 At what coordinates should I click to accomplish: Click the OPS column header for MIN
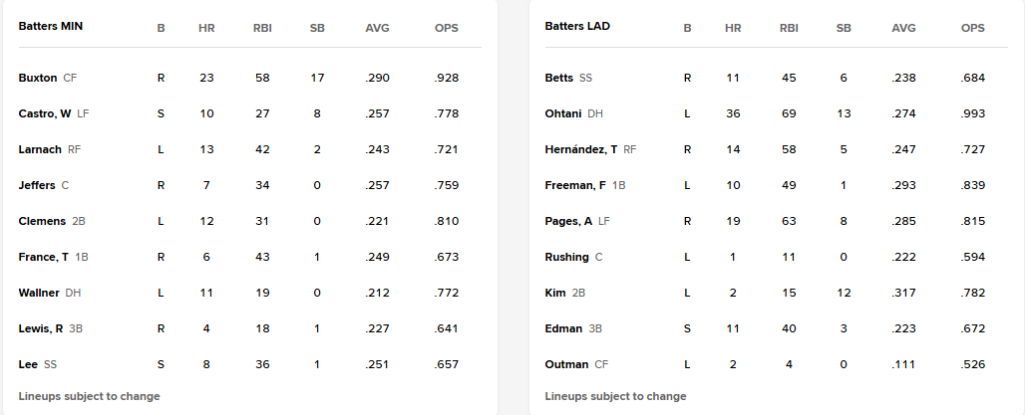[x=447, y=28]
